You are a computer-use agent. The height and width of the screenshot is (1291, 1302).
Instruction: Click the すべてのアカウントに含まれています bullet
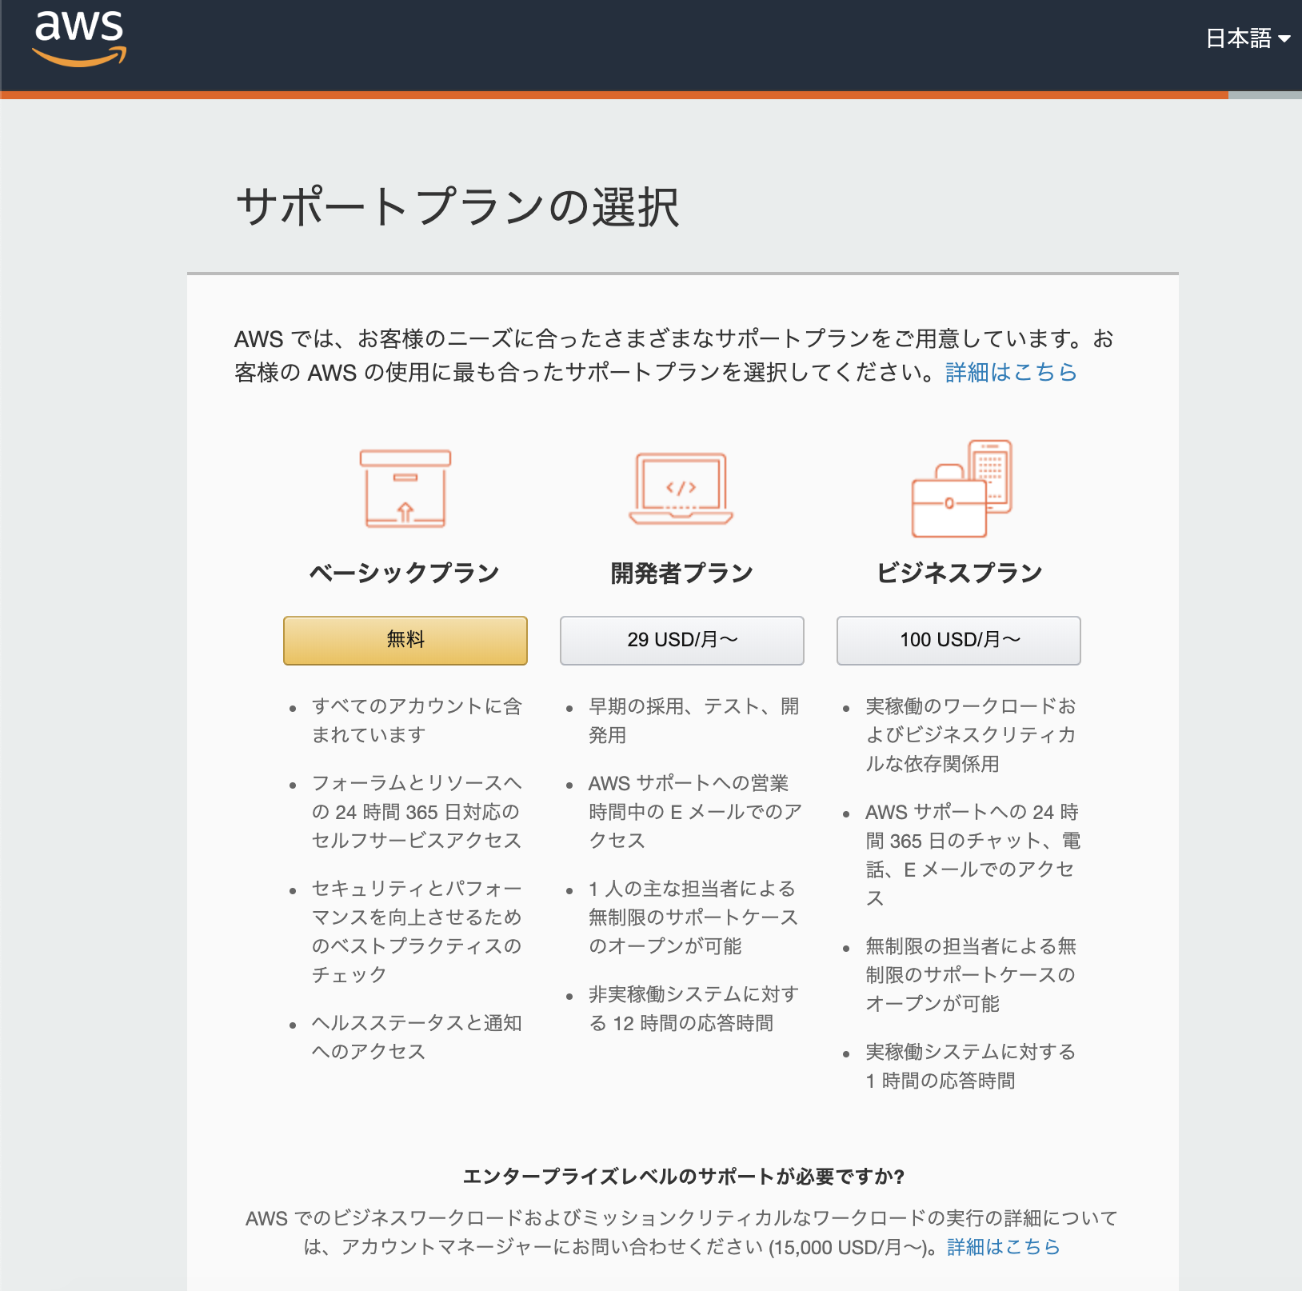(417, 721)
